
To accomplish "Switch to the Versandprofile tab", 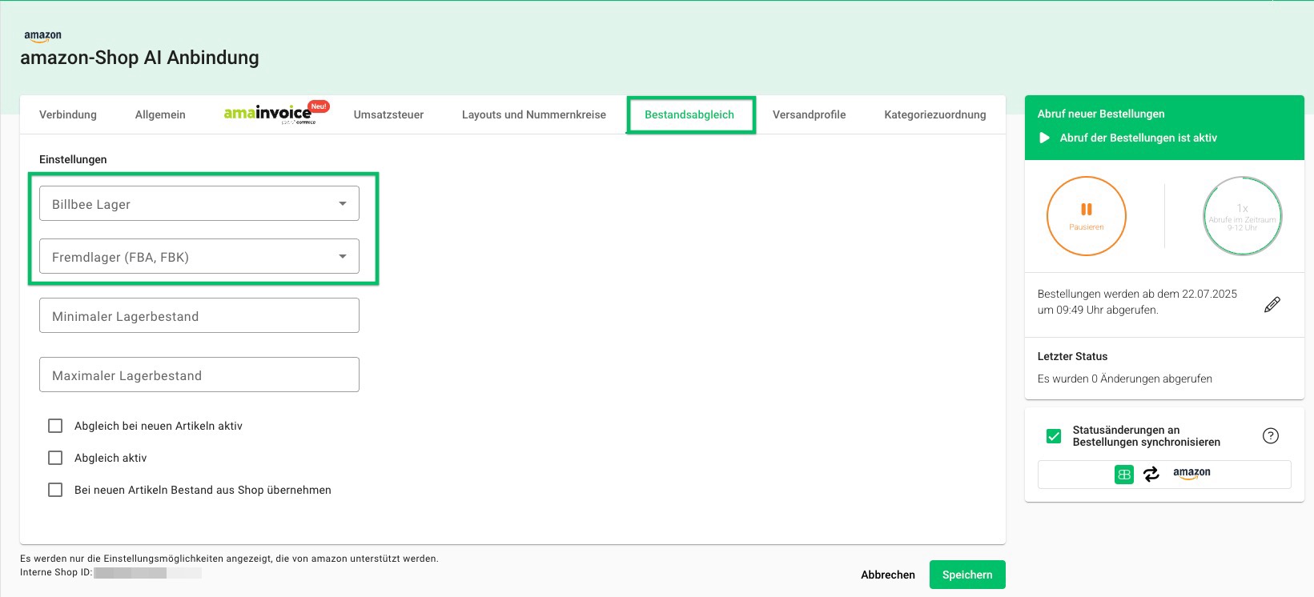I will coord(809,114).
